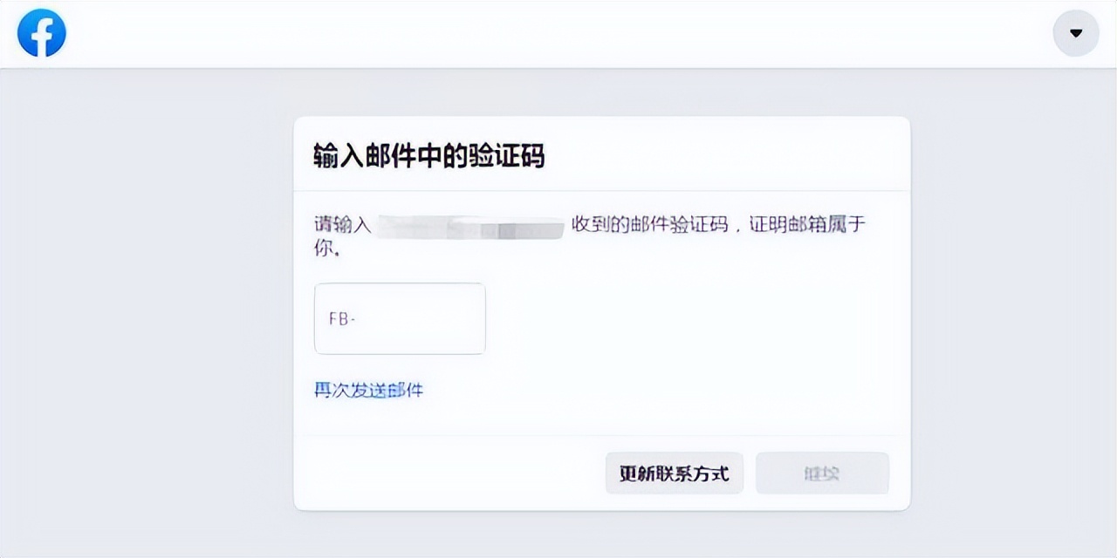This screenshot has width=1117, height=558.
Task: Select the circular Facebook home icon
Action: click(x=42, y=33)
